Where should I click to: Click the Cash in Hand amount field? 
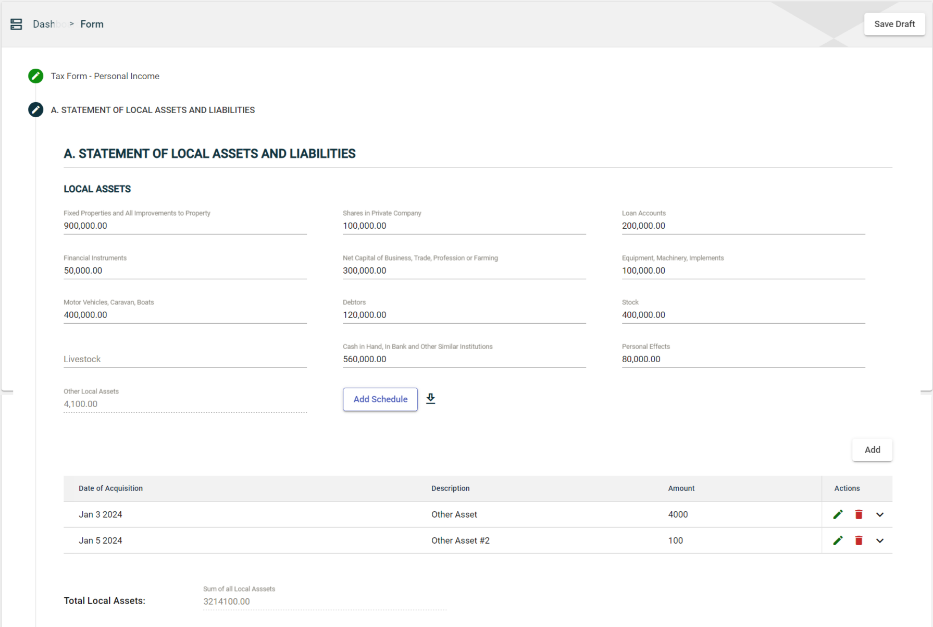click(x=464, y=359)
